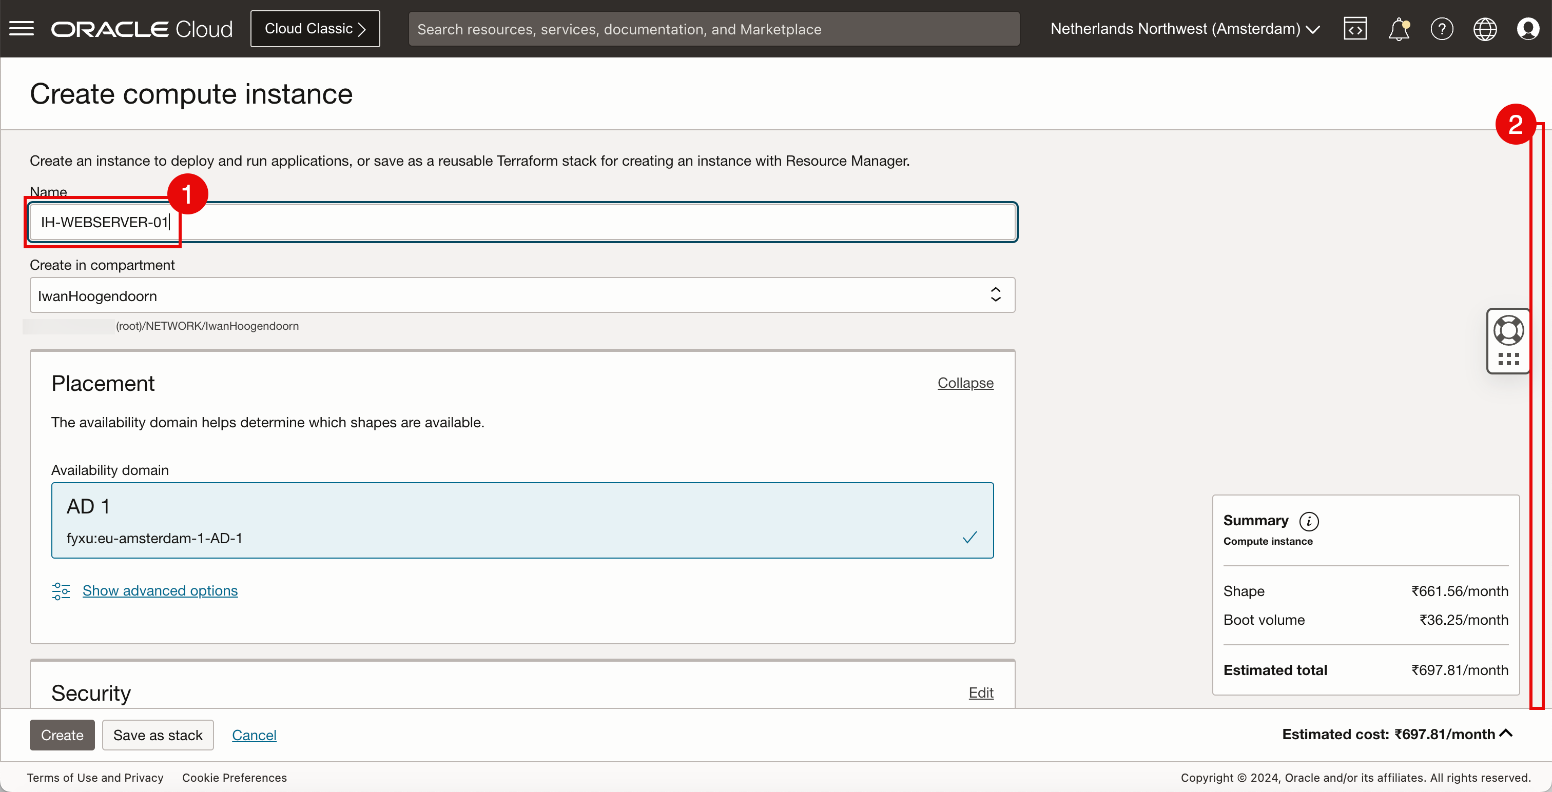Open the hamburger navigation menu
This screenshot has width=1552, height=792.
(22, 28)
